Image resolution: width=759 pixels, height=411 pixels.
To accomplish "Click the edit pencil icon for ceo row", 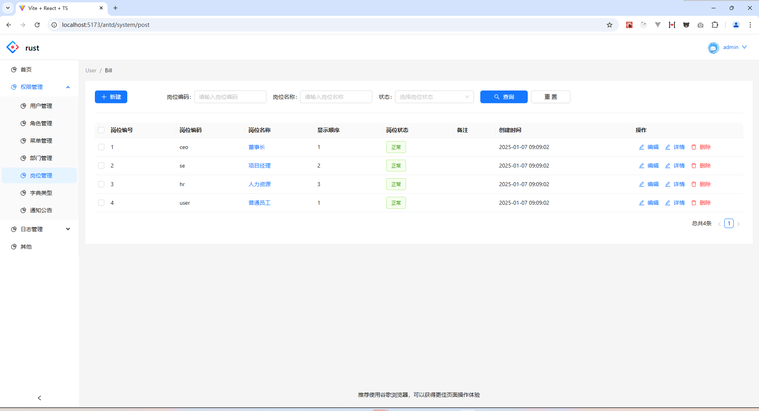I will pos(642,147).
